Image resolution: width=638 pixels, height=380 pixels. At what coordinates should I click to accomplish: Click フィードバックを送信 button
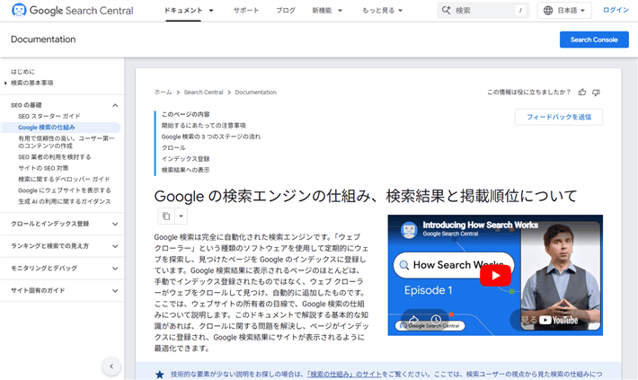[x=559, y=117]
